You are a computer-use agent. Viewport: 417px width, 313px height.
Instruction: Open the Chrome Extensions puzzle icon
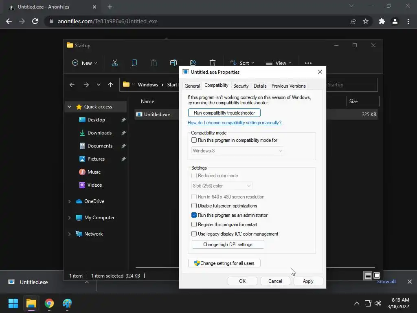click(x=382, y=21)
